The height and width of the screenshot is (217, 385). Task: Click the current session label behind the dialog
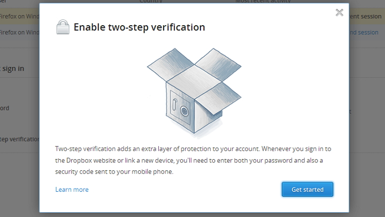[x=365, y=17]
